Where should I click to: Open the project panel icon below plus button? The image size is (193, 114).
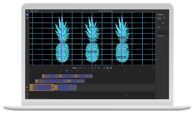click(27, 18)
